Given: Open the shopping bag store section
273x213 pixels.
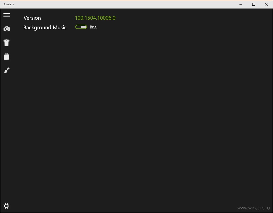Looking at the screenshot, I should (x=7, y=56).
